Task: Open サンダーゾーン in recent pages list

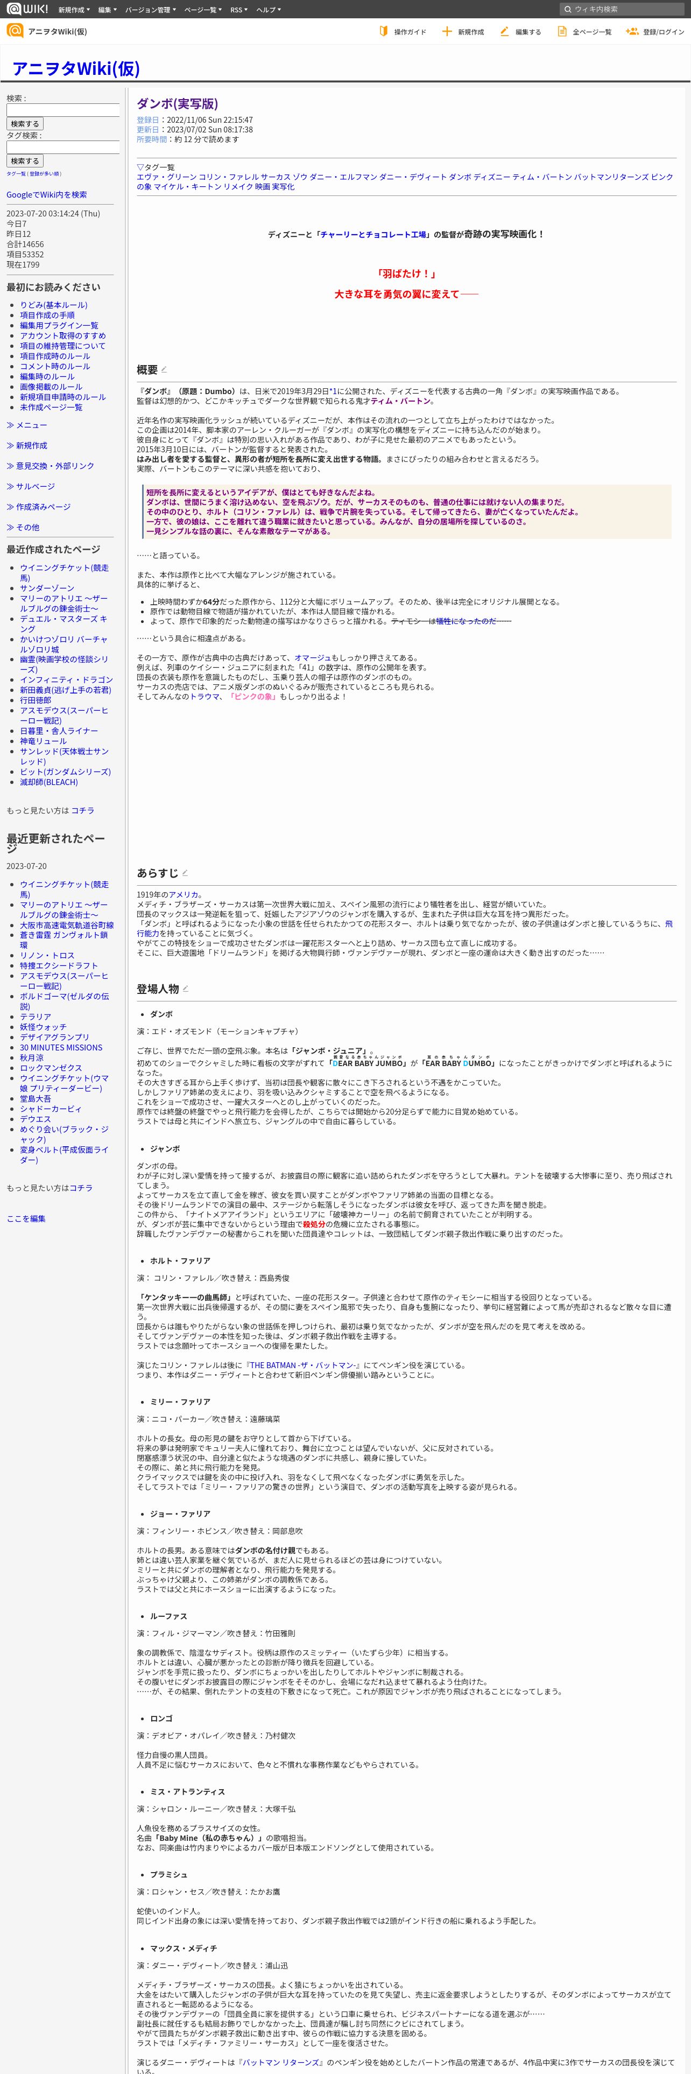Action: click(47, 588)
